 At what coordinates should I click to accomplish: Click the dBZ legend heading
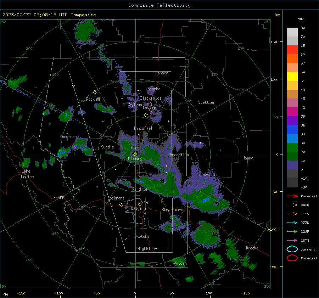click(x=301, y=19)
